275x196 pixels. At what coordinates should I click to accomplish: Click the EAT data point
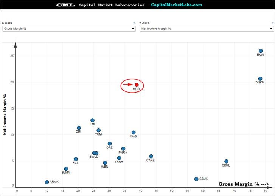click(x=76, y=159)
